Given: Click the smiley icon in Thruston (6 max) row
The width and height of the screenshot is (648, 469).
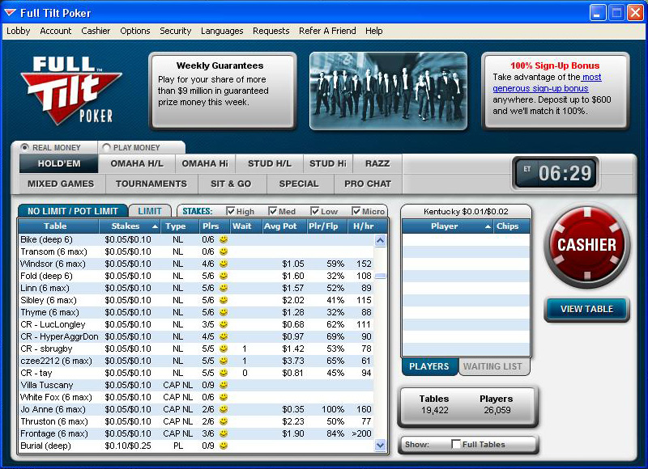Looking at the screenshot, I should point(224,421).
